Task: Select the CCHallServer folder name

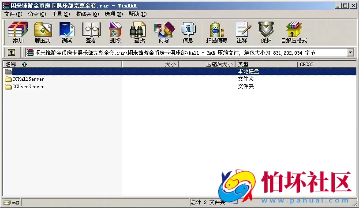Action: (28, 79)
